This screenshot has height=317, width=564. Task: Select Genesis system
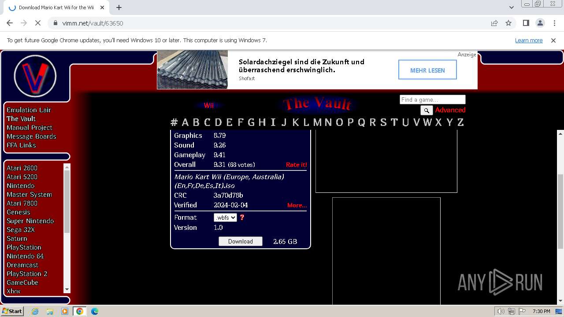19,212
